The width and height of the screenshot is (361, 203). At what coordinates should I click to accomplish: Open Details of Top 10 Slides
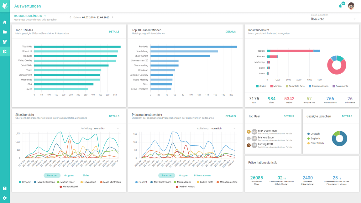point(114,32)
